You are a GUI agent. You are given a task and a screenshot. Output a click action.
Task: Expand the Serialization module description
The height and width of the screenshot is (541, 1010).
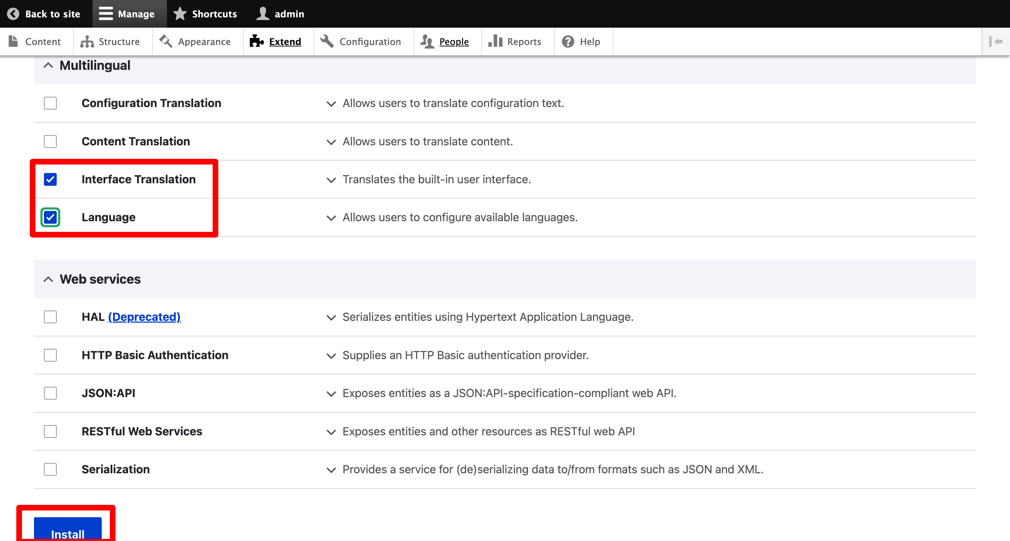331,470
